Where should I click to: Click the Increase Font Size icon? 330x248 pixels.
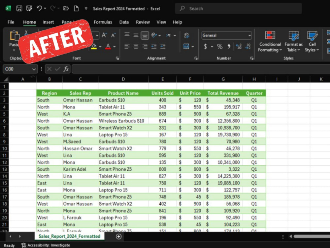tap(104, 35)
